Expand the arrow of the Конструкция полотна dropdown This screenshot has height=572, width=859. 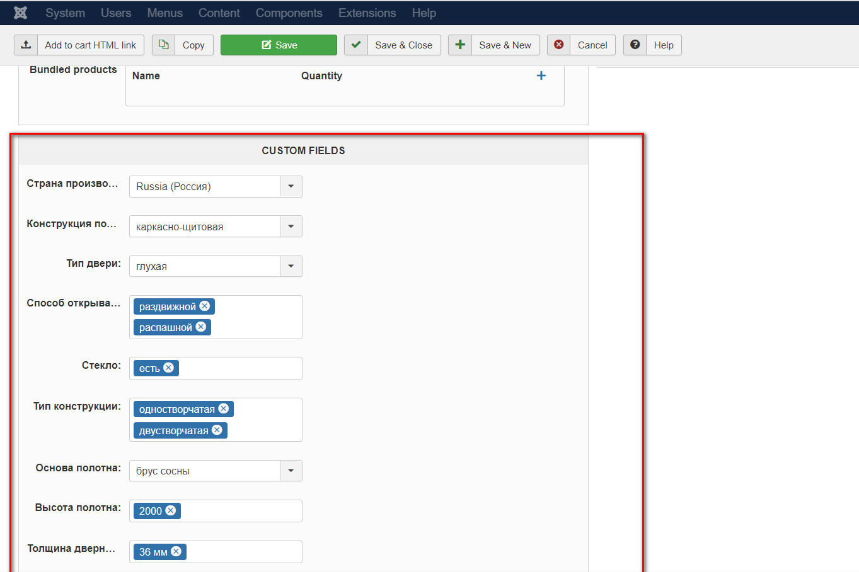tap(291, 227)
